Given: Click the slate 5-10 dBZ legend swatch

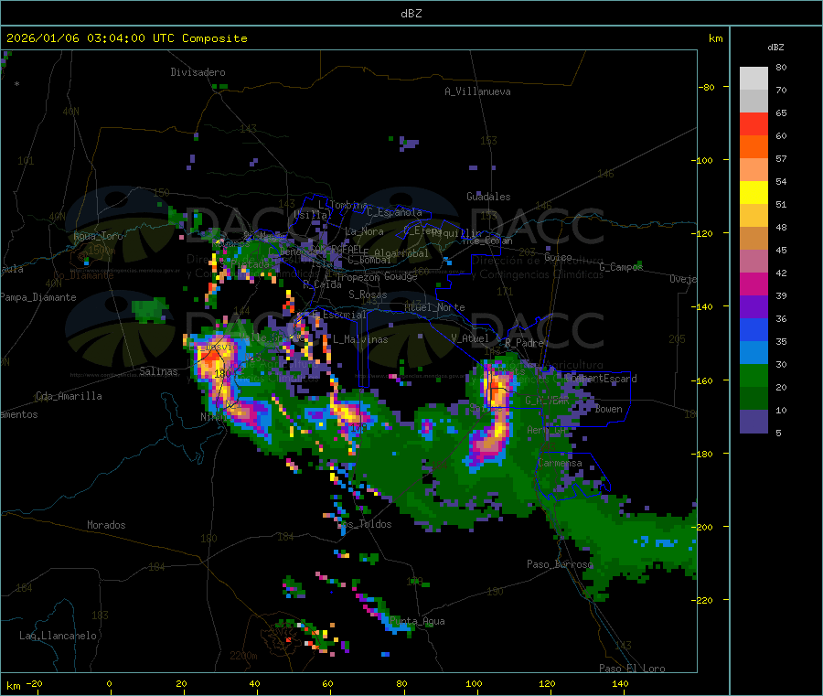Looking at the screenshot, I should pos(754,422).
